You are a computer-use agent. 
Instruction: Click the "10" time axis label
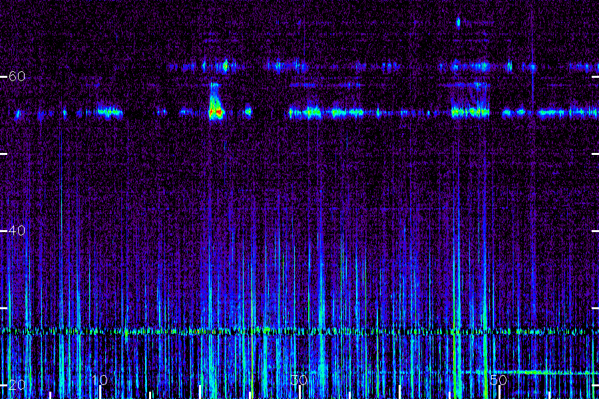100,380
